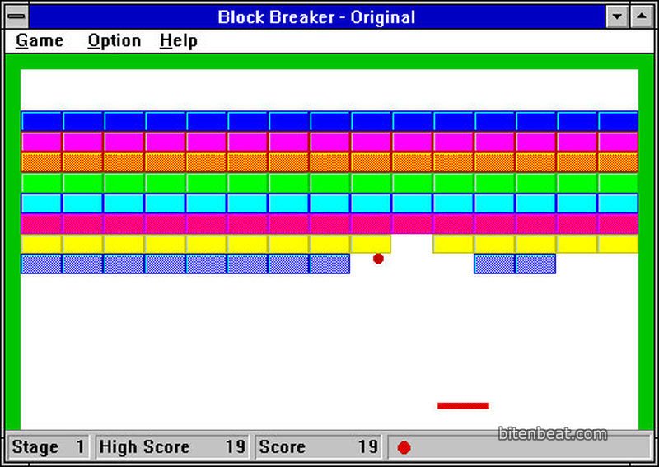Click the red ball in the playfield
This screenshot has height=467, width=659.
coord(378,259)
